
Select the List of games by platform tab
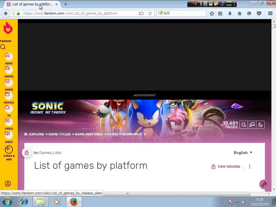pos(32,4)
